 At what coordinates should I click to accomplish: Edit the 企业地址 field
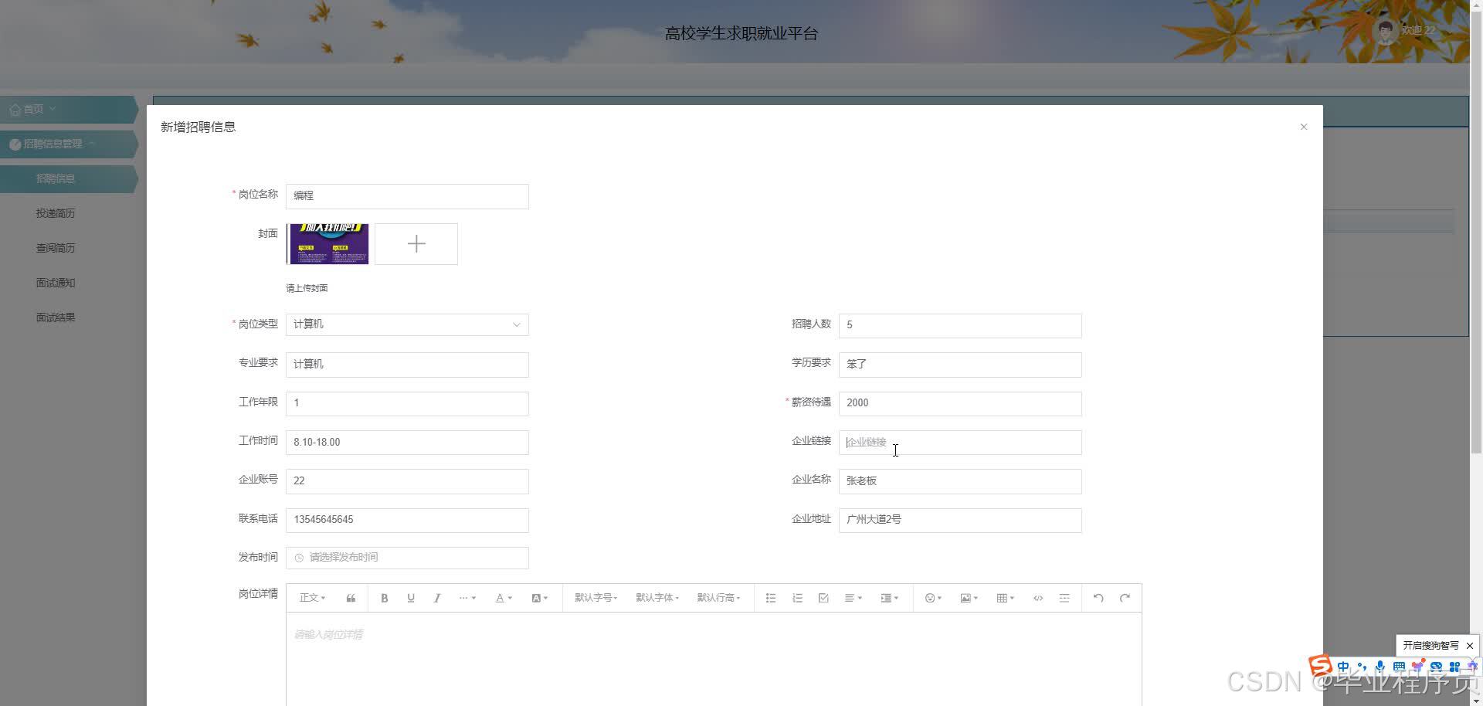click(x=960, y=520)
